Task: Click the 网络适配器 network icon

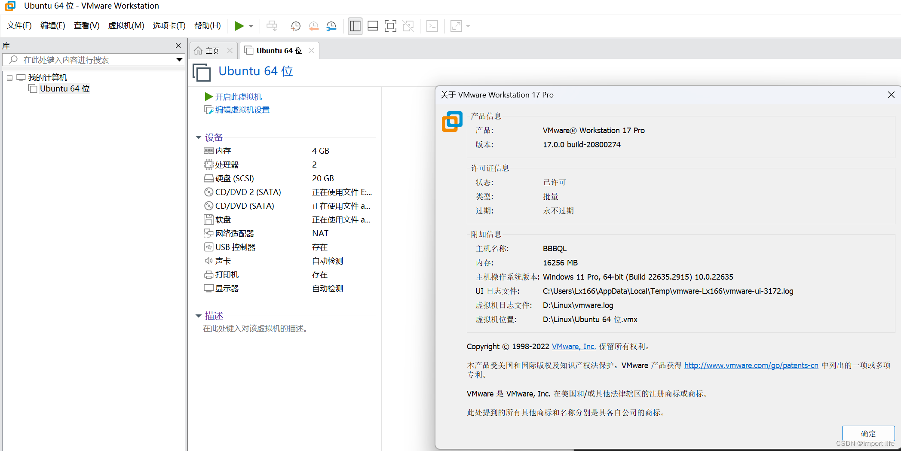Action: click(x=209, y=233)
